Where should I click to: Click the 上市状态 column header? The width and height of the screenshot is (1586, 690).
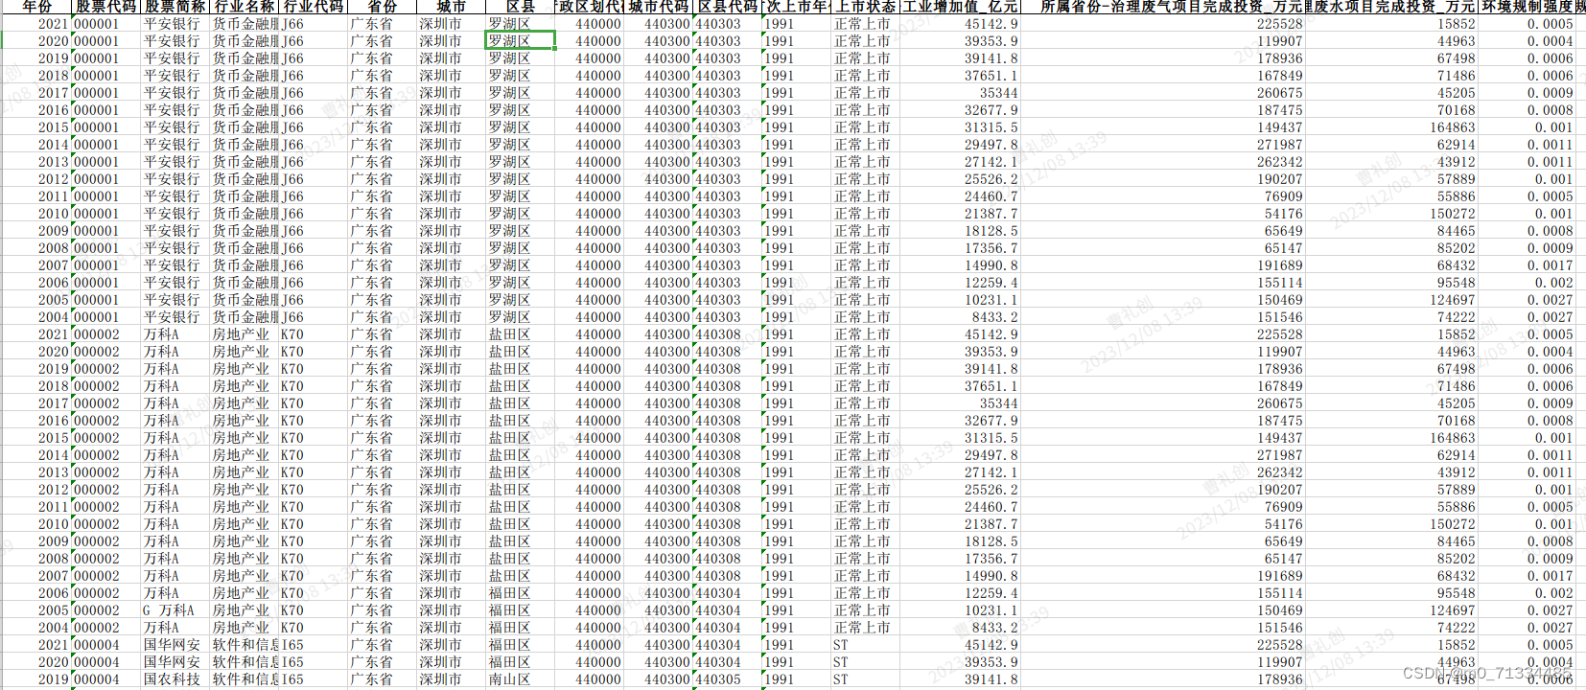pos(866,7)
